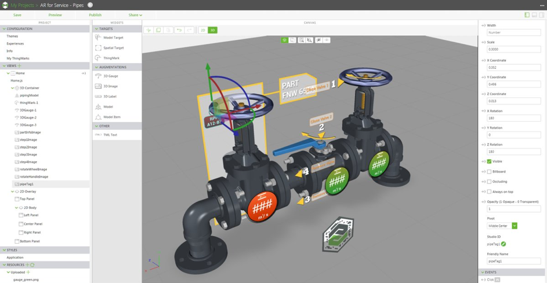
Task: Select the TML Text widget icon
Action: click(98, 135)
